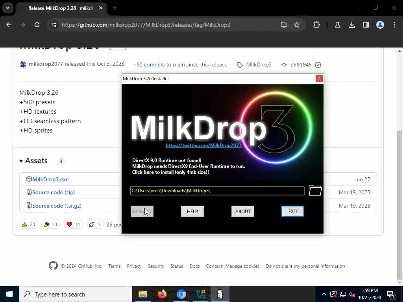Open the browser three-dot menu
The height and width of the screenshot is (302, 403).
[394, 25]
